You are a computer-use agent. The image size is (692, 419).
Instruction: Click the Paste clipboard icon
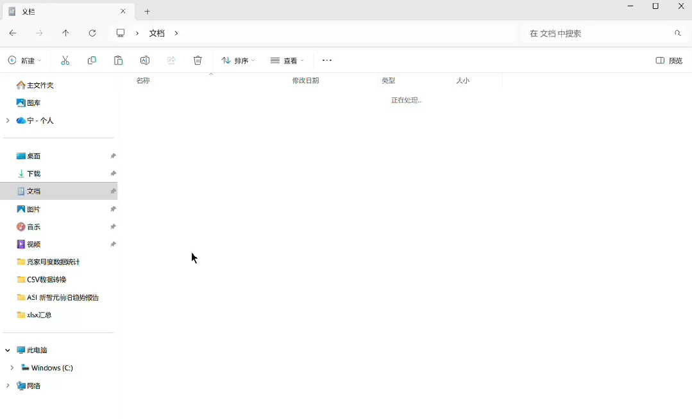tap(118, 60)
